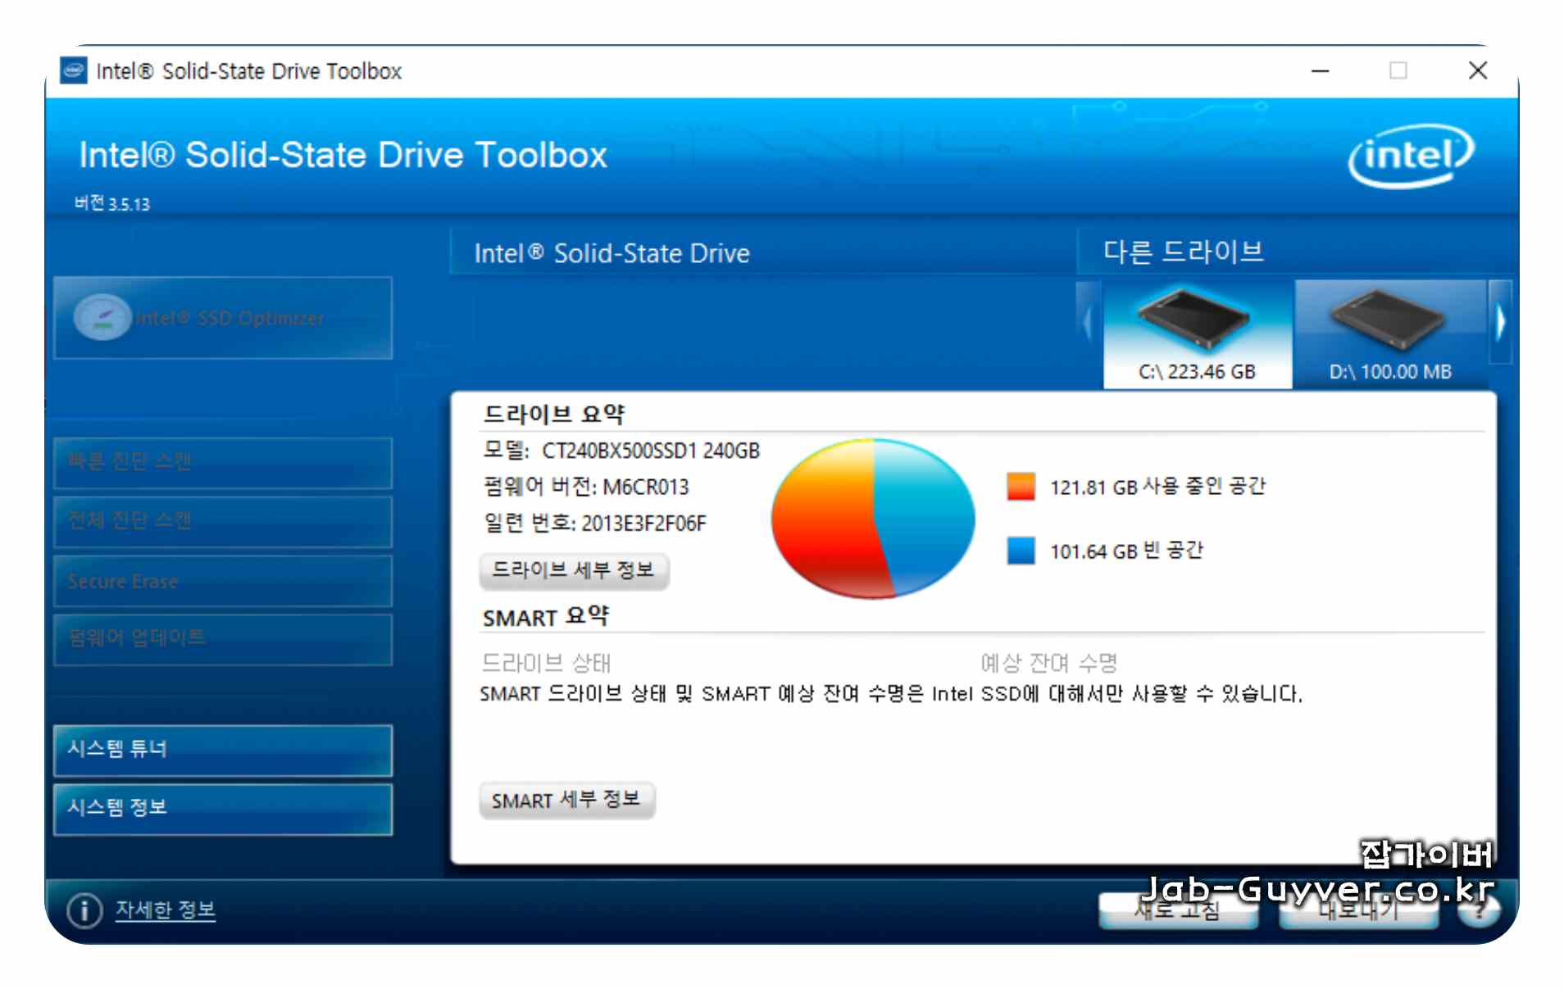Click firmware version text M6CR013

pyautogui.click(x=645, y=488)
